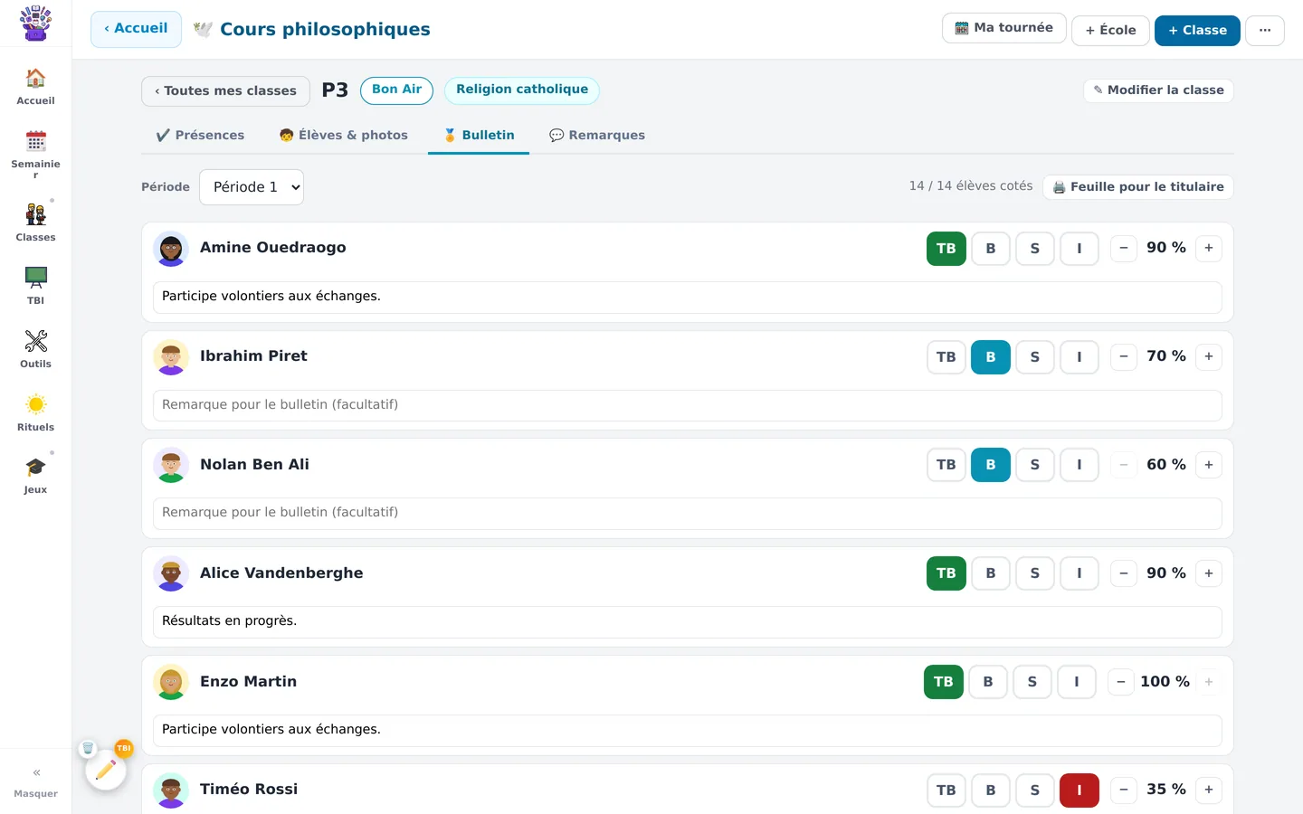1303x814 pixels.
Task: Print Feuille pour le titulaire
Action: click(x=1138, y=187)
